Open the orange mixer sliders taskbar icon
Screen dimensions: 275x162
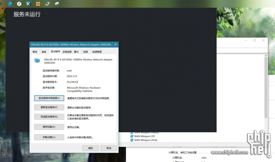click(x=38, y=4)
